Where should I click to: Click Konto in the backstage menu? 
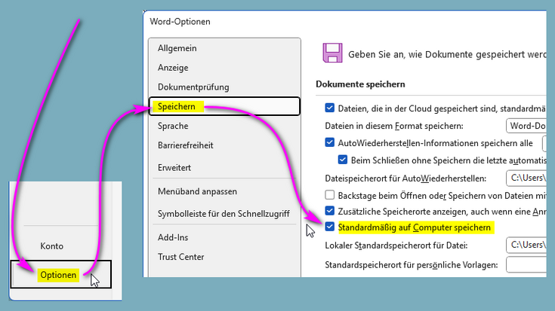pos(51,245)
